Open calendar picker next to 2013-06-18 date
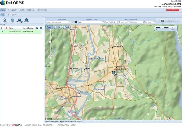This screenshot has width=182, height=127. click(119, 22)
